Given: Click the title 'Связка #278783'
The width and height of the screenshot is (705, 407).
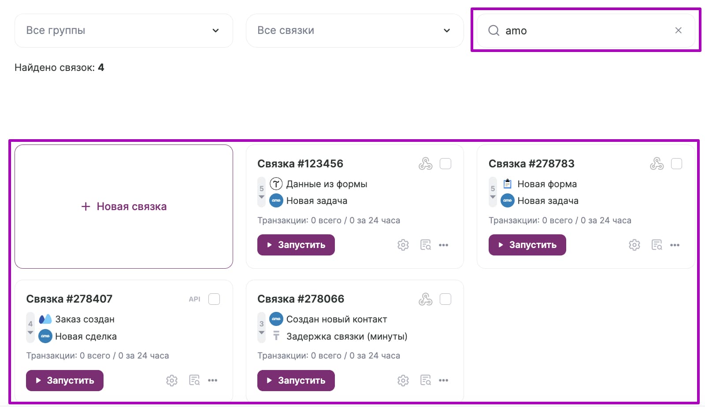Looking at the screenshot, I should pyautogui.click(x=531, y=164).
